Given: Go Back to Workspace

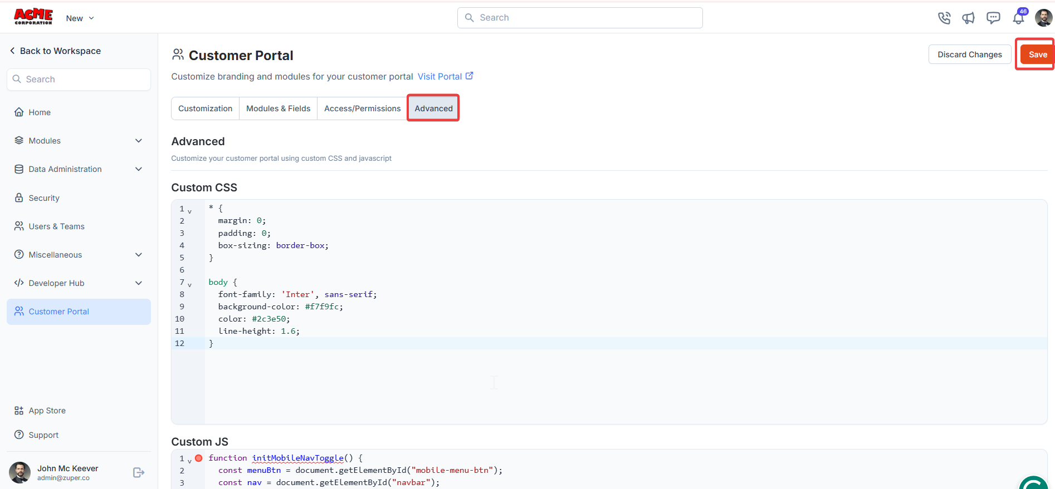Looking at the screenshot, I should coord(60,51).
